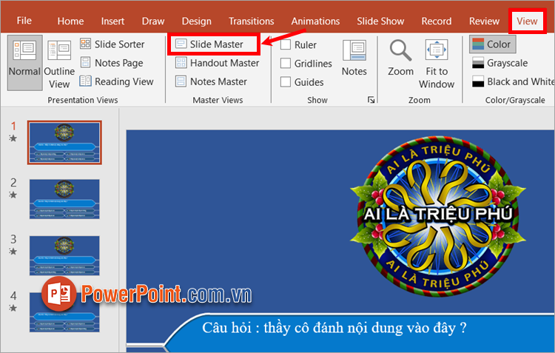Open the File tab
This screenshot has width=555, height=353.
[x=24, y=21]
